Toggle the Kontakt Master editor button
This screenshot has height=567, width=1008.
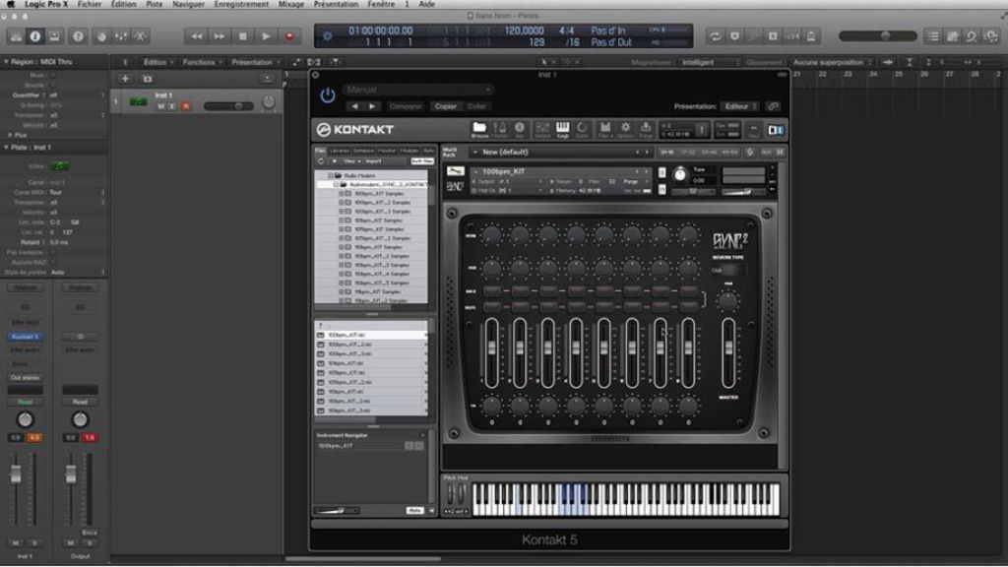499,129
